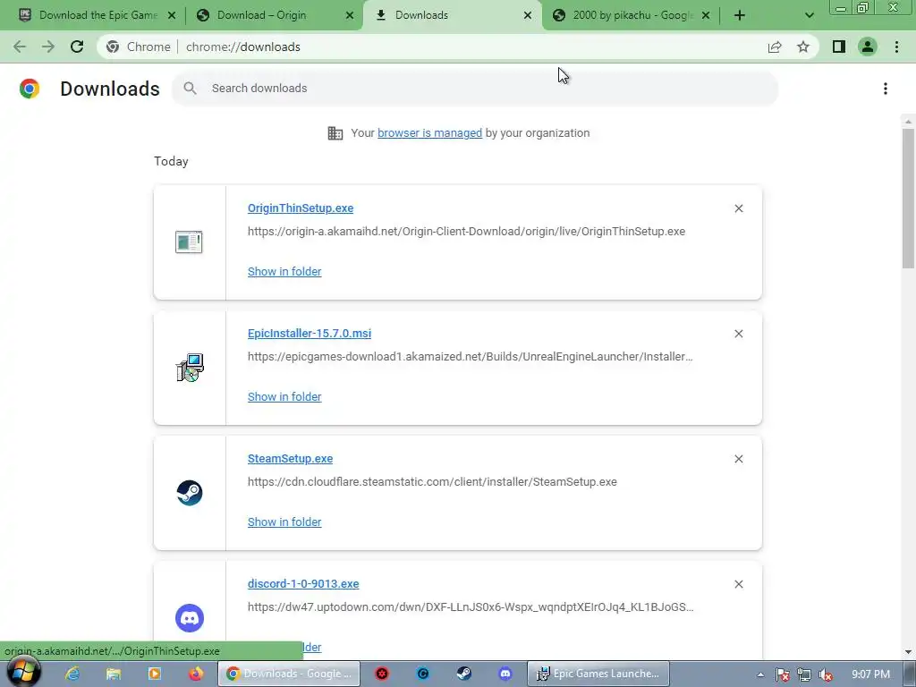Expand the tab search dropdown arrow
This screenshot has width=916, height=687.
tap(809, 15)
